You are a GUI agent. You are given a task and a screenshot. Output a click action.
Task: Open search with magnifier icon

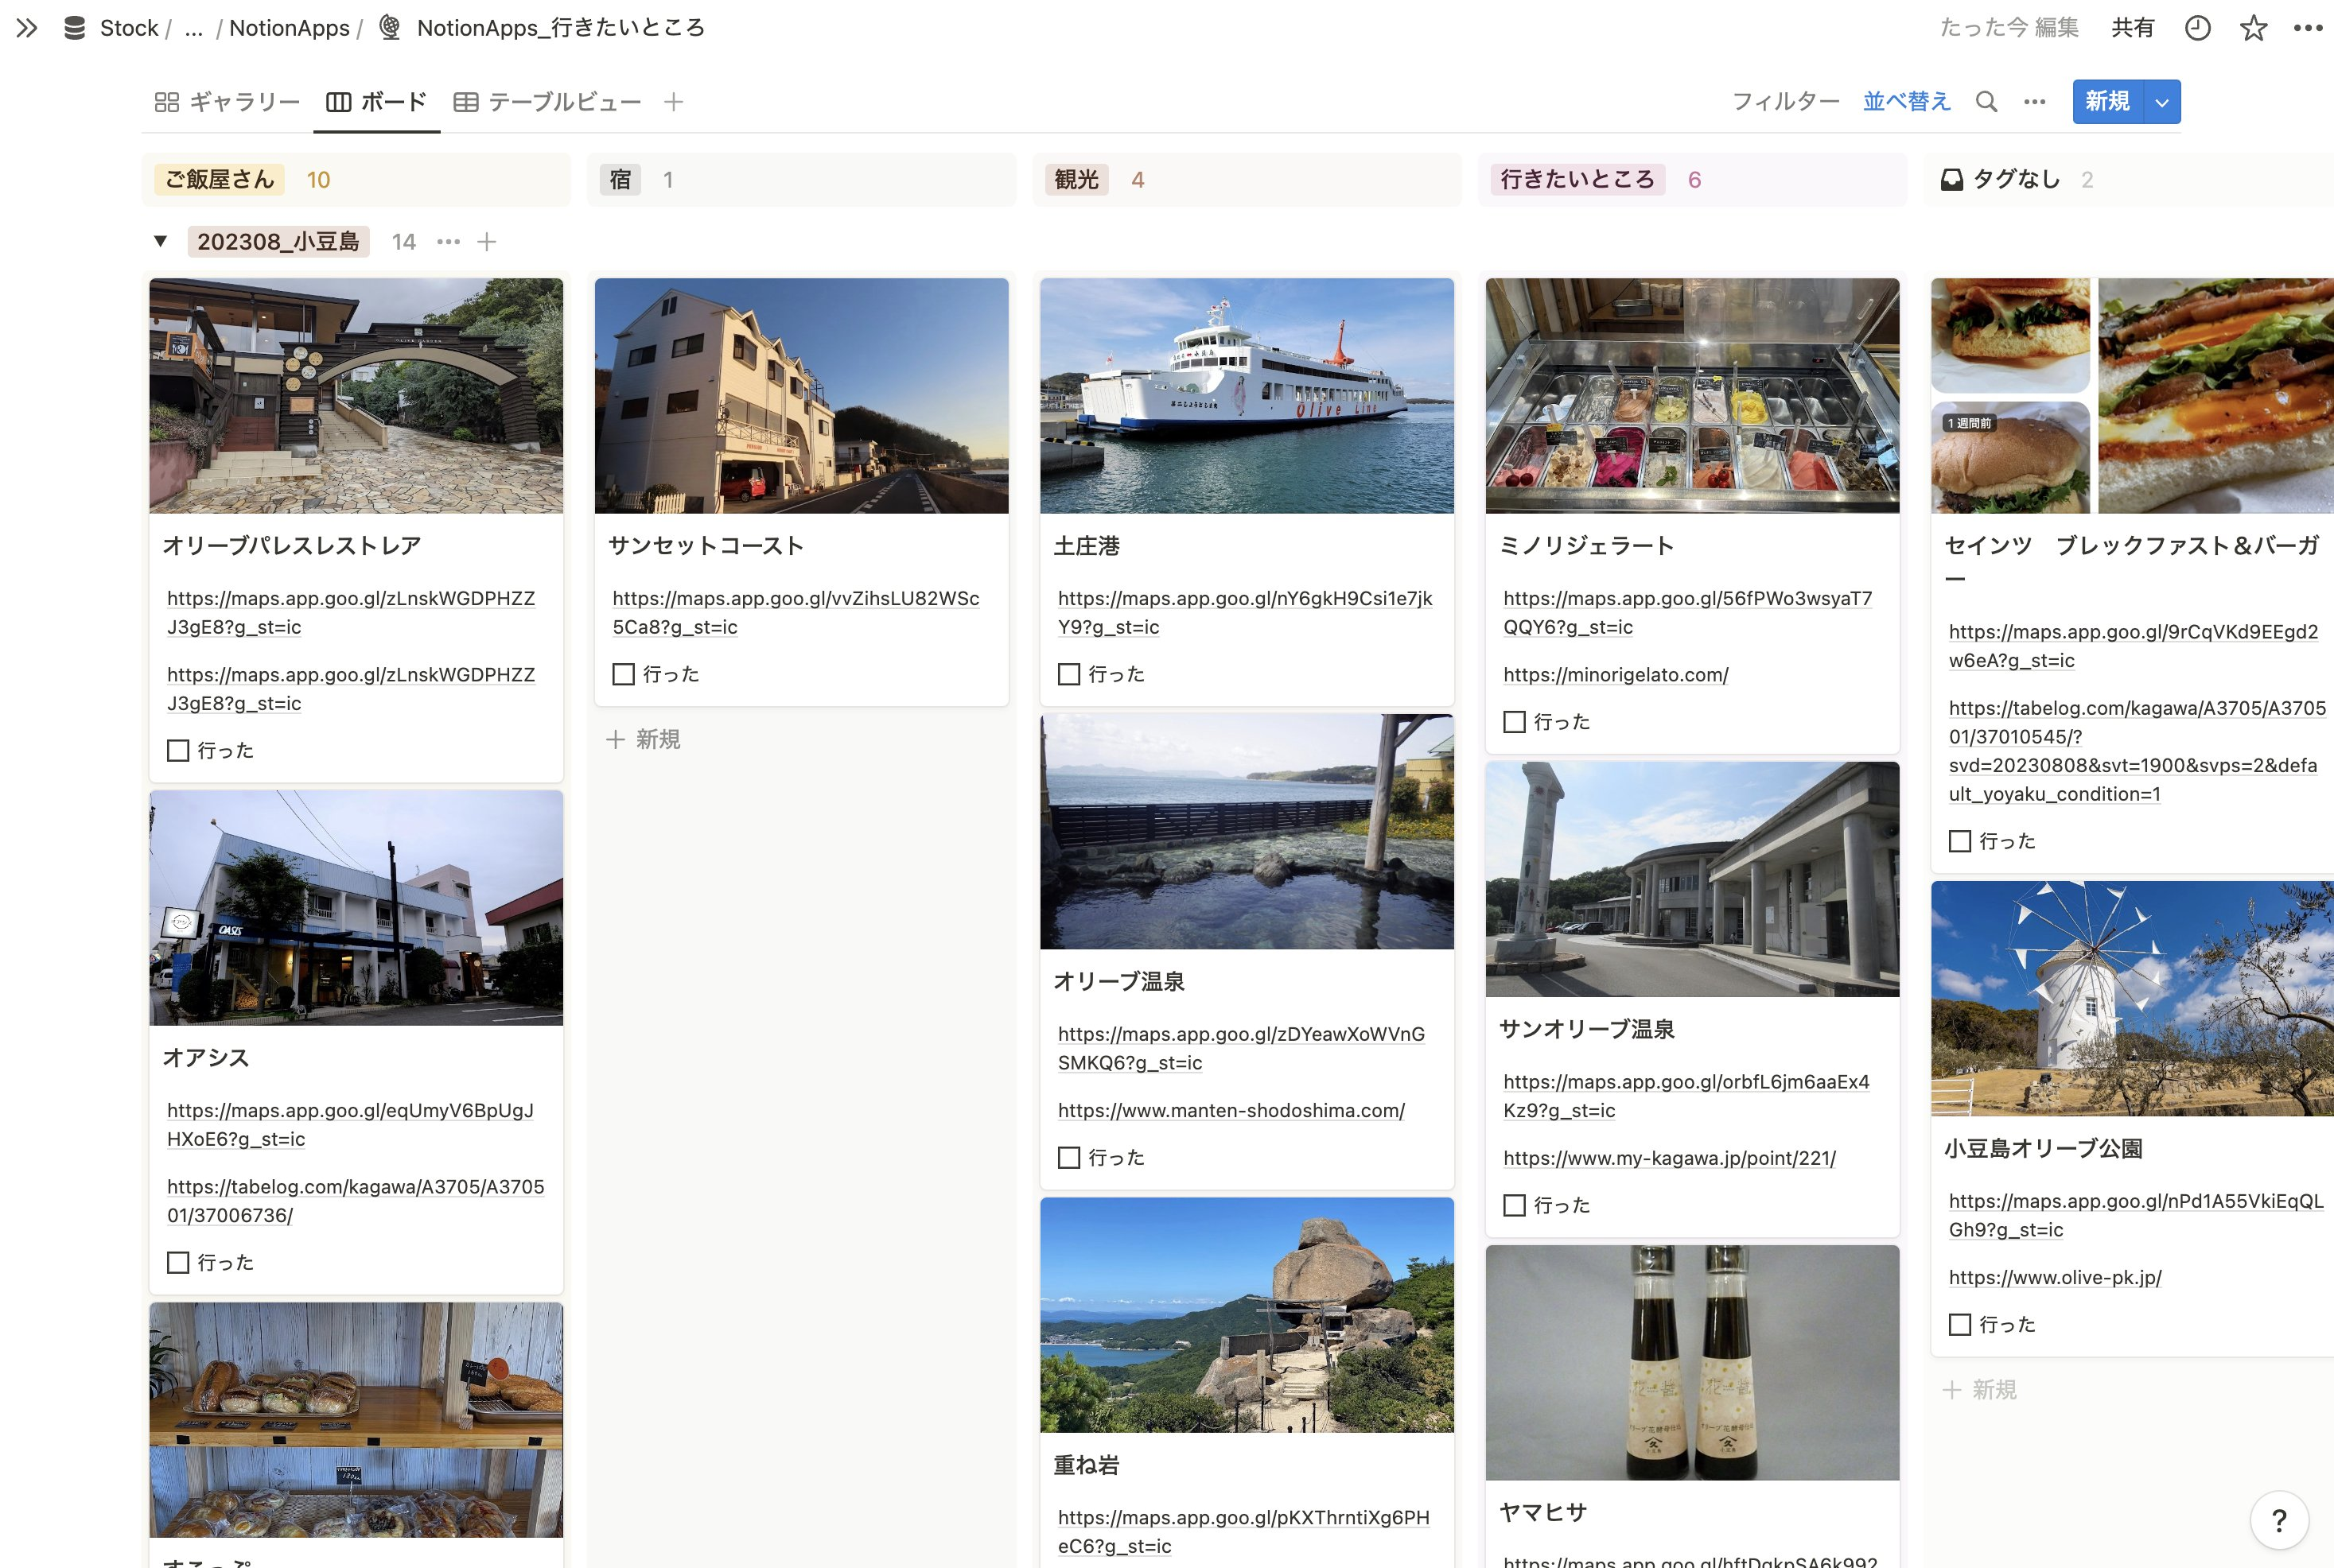click(x=1987, y=102)
